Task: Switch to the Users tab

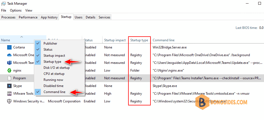Action: click(79, 17)
